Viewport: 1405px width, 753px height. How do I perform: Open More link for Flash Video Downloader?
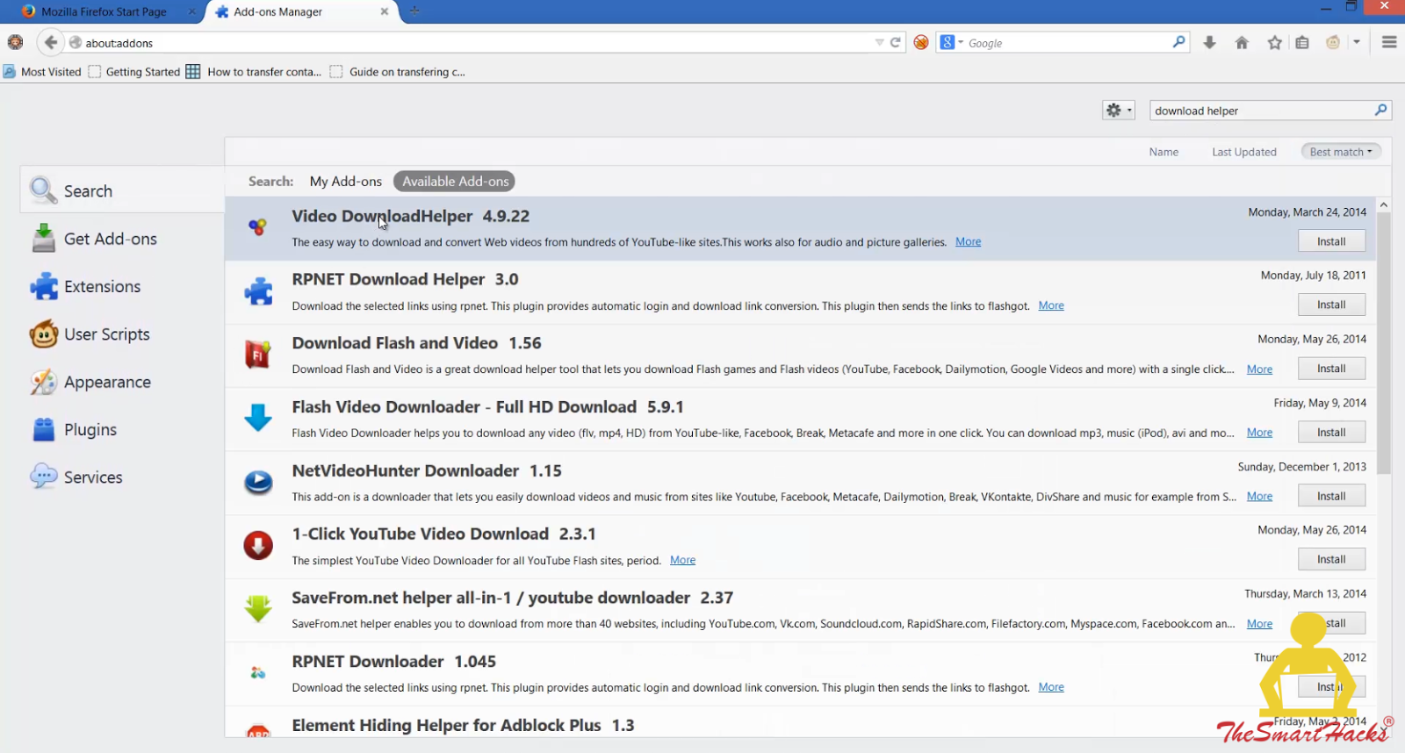click(1259, 433)
